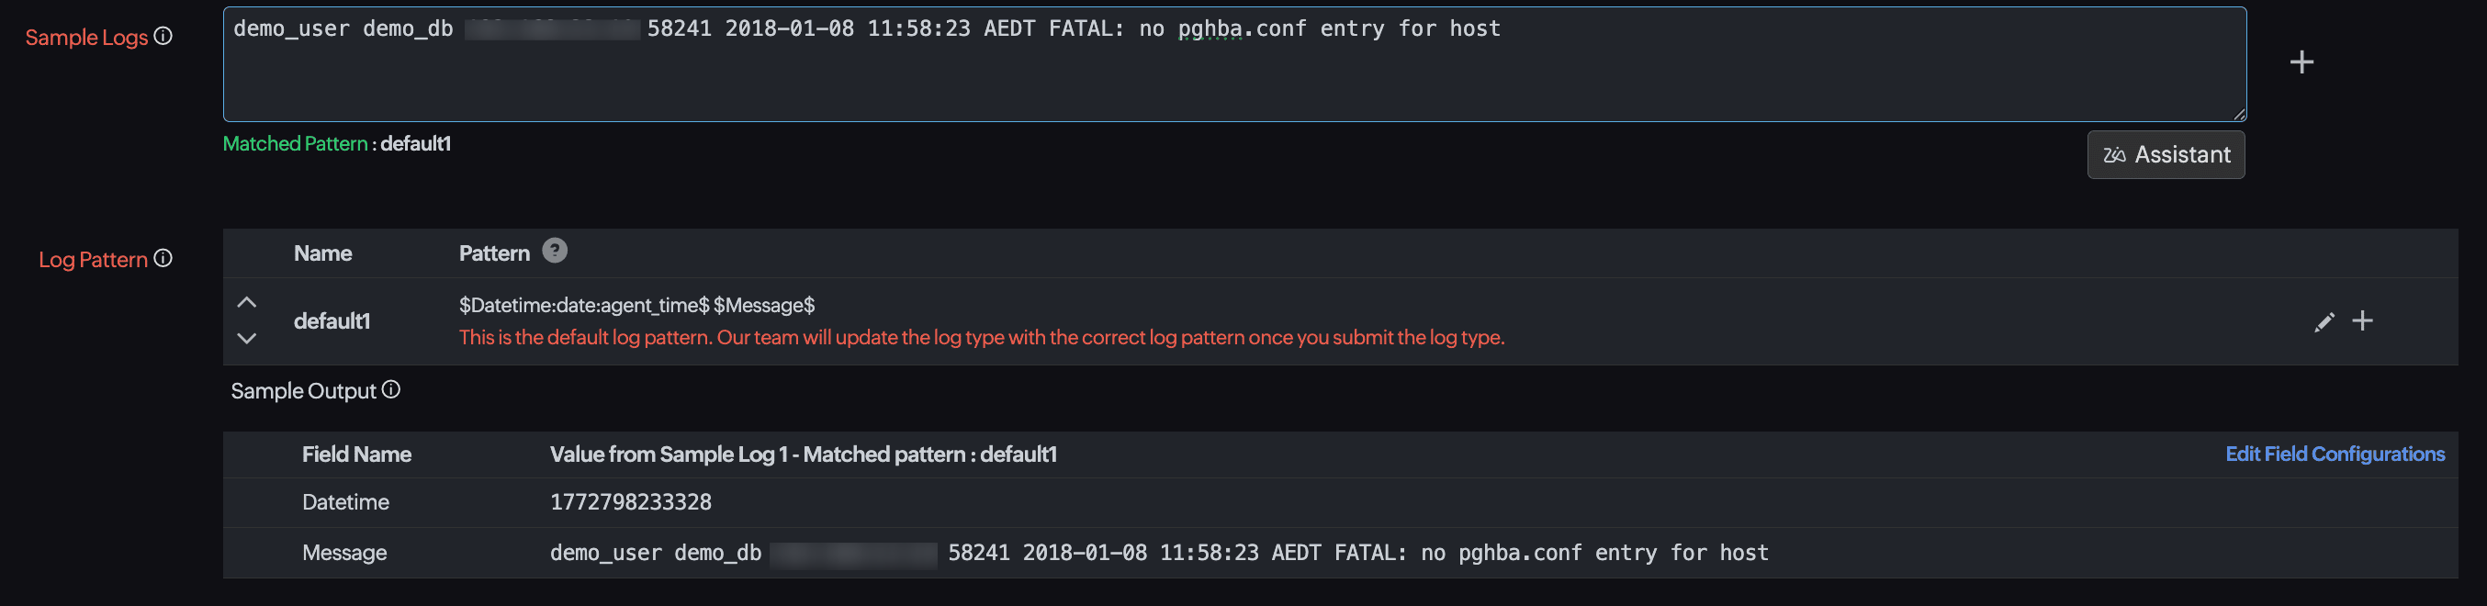Edit default1 pattern with pencil icon
Image resolution: width=2487 pixels, height=606 pixels.
[x=2324, y=322]
